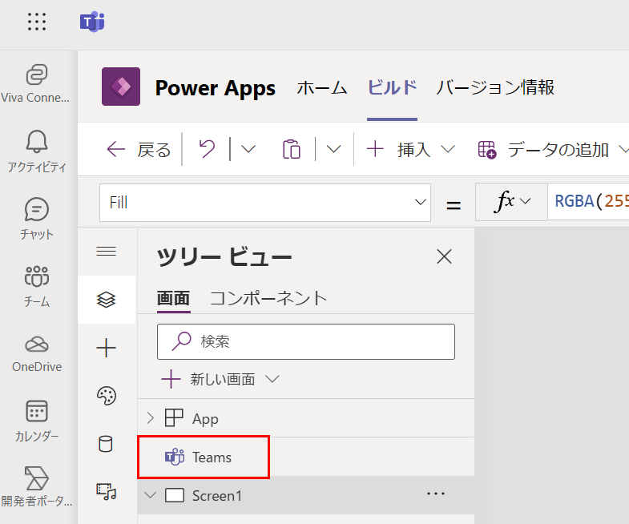Click the fx formula icon
Image resolution: width=629 pixels, height=524 pixels.
pyautogui.click(x=504, y=201)
